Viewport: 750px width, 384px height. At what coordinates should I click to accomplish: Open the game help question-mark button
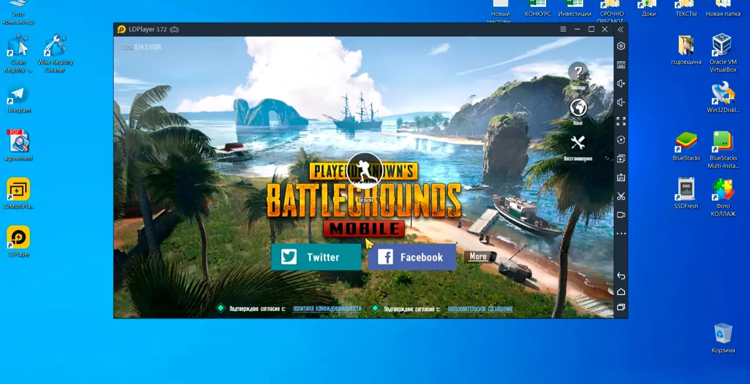pyautogui.click(x=578, y=72)
